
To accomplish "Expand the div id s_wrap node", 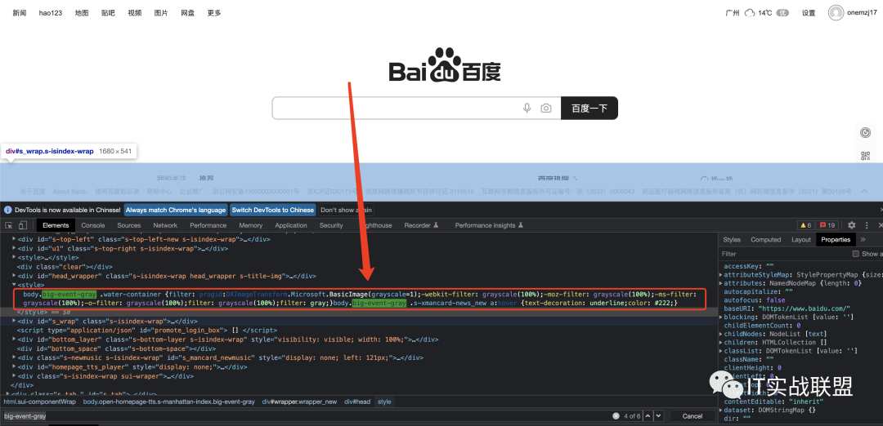I will pos(15,321).
